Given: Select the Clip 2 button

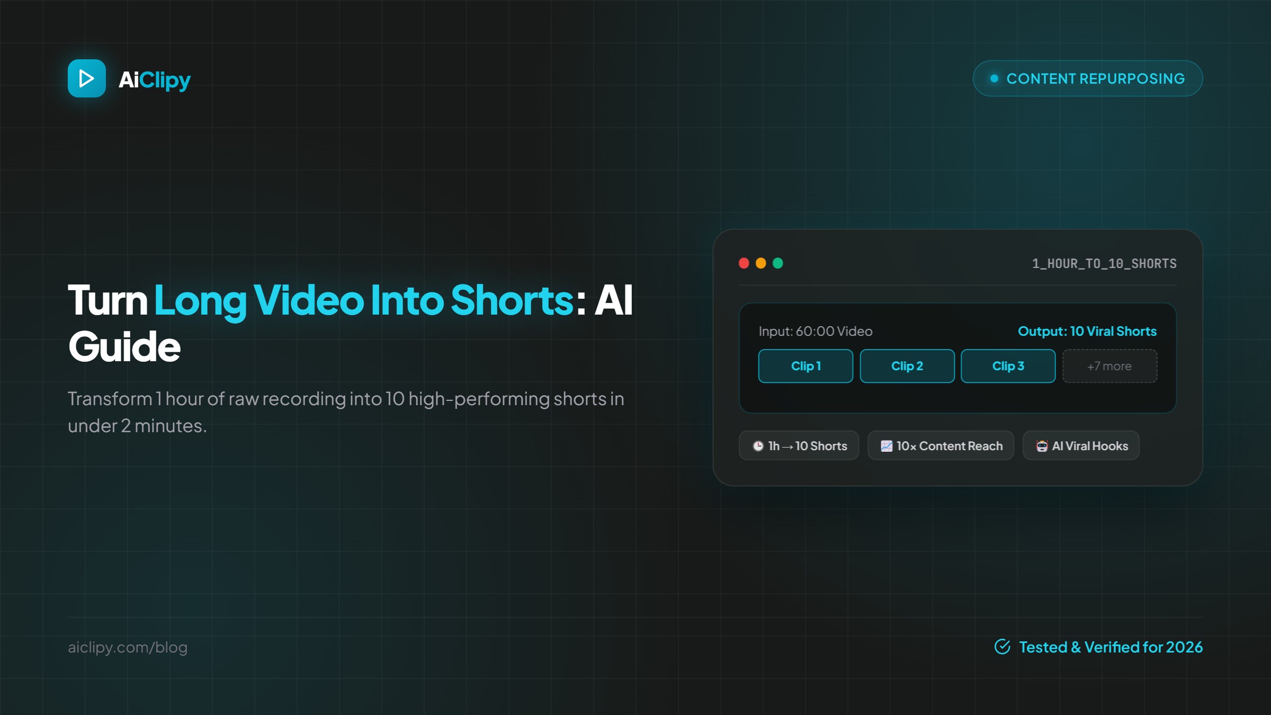Looking at the screenshot, I should [x=907, y=366].
